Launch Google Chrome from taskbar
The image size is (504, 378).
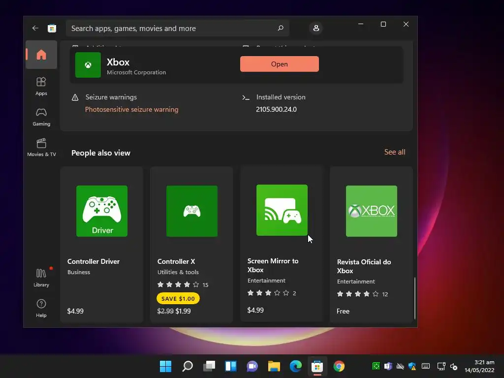tap(339, 366)
